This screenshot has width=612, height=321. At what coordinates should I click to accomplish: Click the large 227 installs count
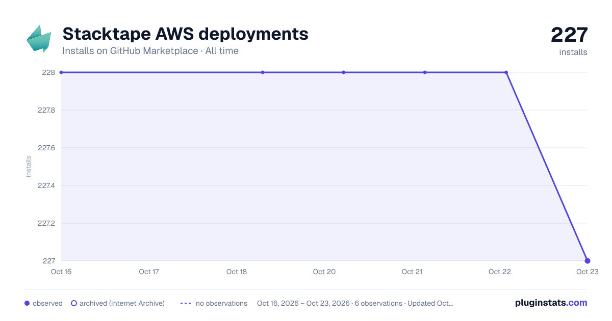[569, 35]
